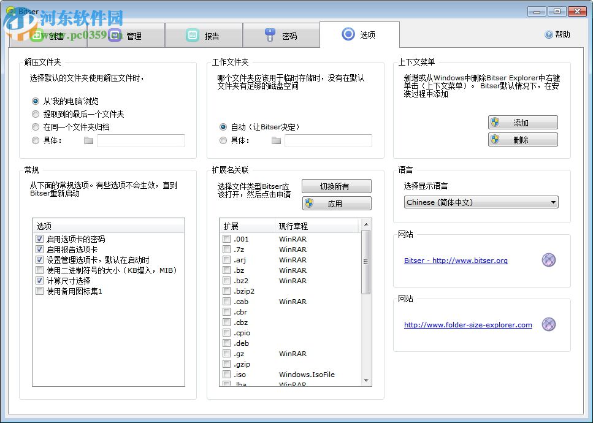This screenshot has width=593, height=423.
Task: Click the globe icon beside folder-size-explorer link
Action: [549, 326]
